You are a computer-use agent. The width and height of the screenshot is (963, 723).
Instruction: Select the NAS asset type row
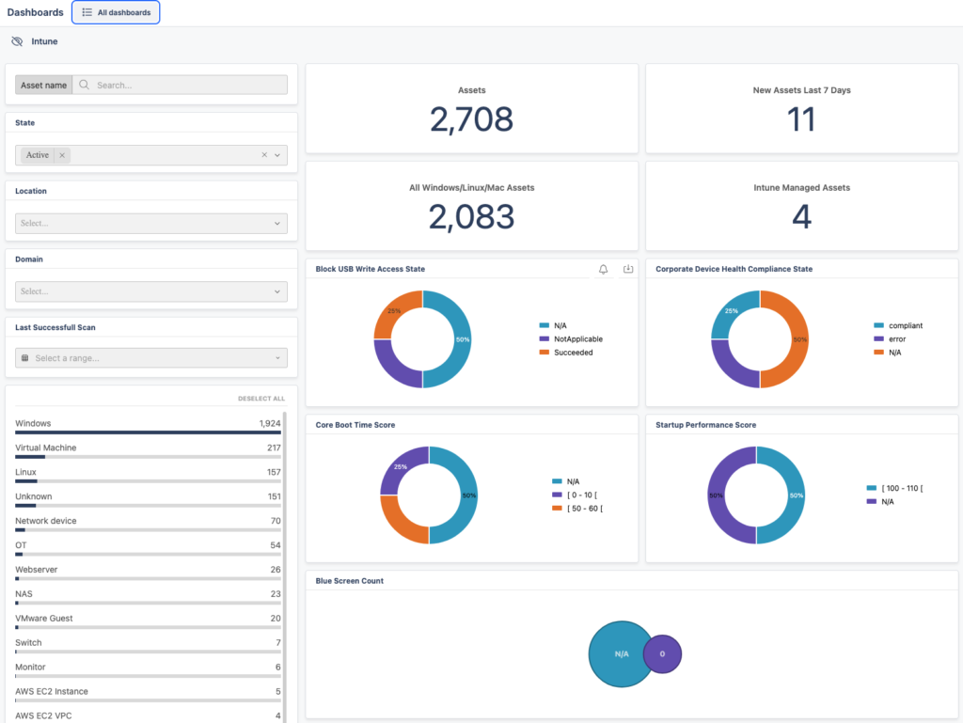pos(148,597)
